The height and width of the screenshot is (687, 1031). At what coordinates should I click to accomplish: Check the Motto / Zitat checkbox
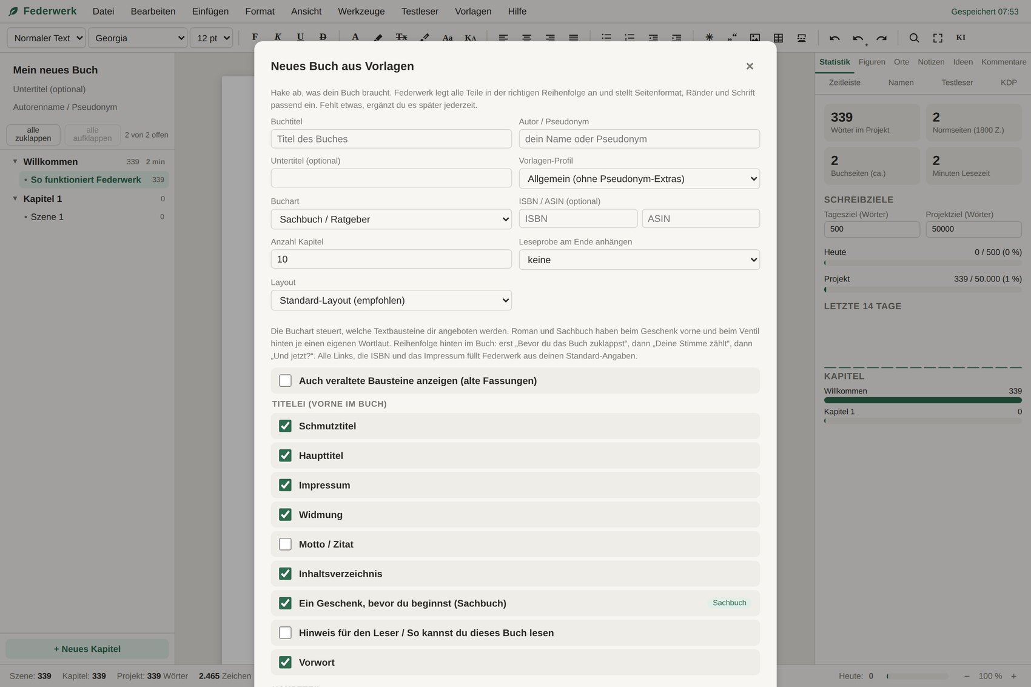(285, 545)
